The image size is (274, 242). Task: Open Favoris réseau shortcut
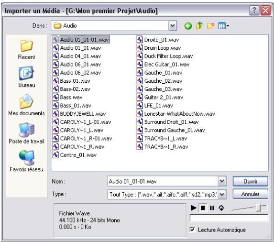point(26,161)
